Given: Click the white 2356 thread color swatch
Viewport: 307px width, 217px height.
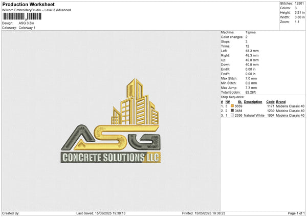Looking at the screenshot, I should click(x=232, y=115).
